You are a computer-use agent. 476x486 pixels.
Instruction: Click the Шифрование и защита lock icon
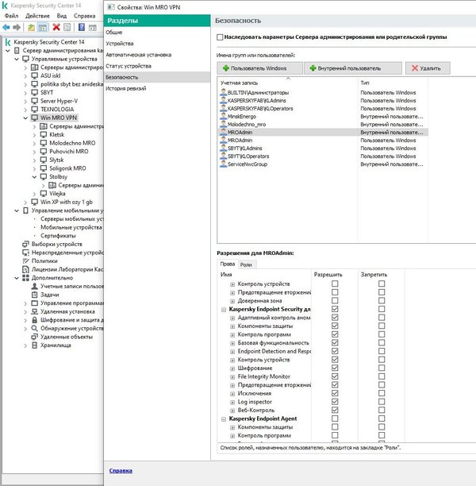pos(35,320)
